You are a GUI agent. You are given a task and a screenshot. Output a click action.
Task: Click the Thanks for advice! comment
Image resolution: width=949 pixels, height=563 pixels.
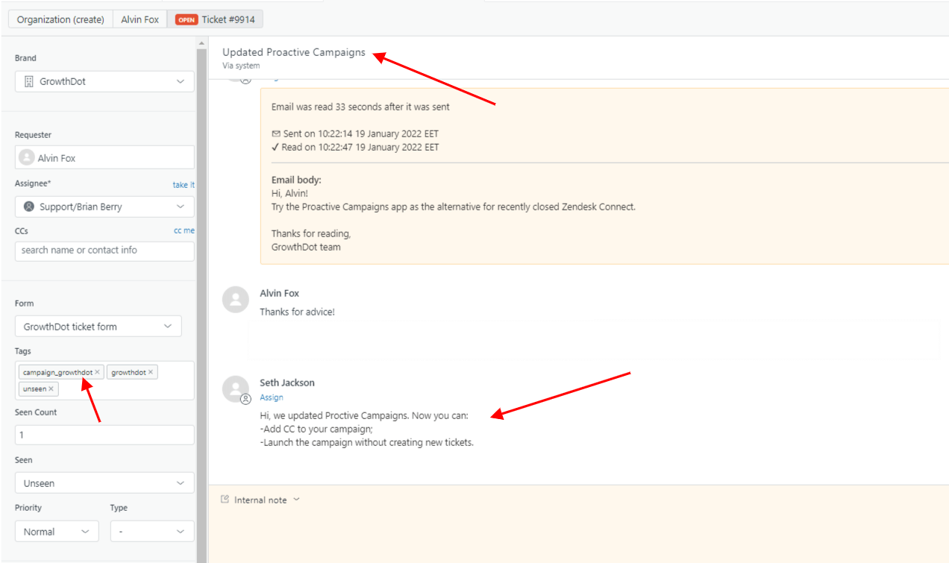click(298, 312)
